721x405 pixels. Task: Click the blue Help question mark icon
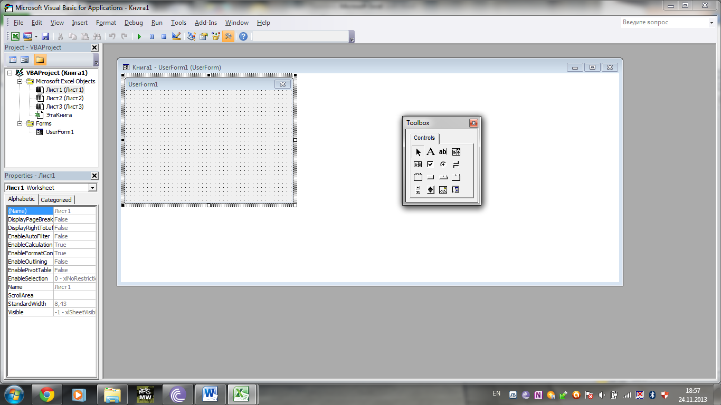(x=243, y=36)
